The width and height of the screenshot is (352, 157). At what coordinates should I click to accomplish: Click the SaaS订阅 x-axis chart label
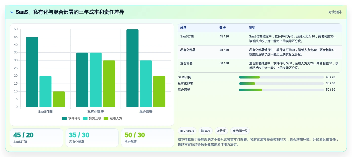coord(45,111)
